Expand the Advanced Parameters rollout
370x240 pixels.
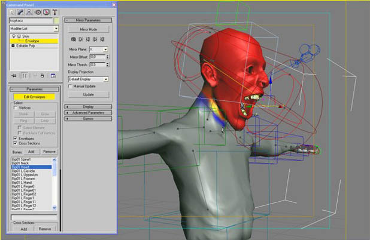click(88, 113)
